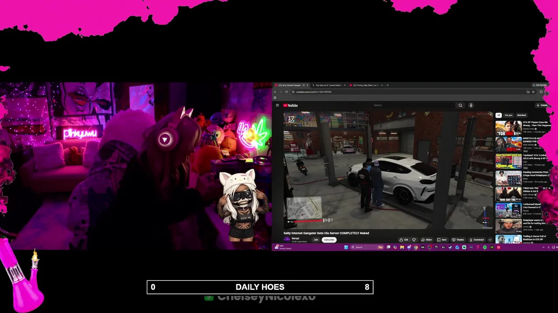Image resolution: width=558 pixels, height=313 pixels.
Task: Open the Rerept channel name link
Action: 296,238
